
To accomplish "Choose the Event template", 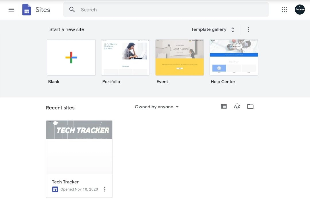I will (x=180, y=57).
